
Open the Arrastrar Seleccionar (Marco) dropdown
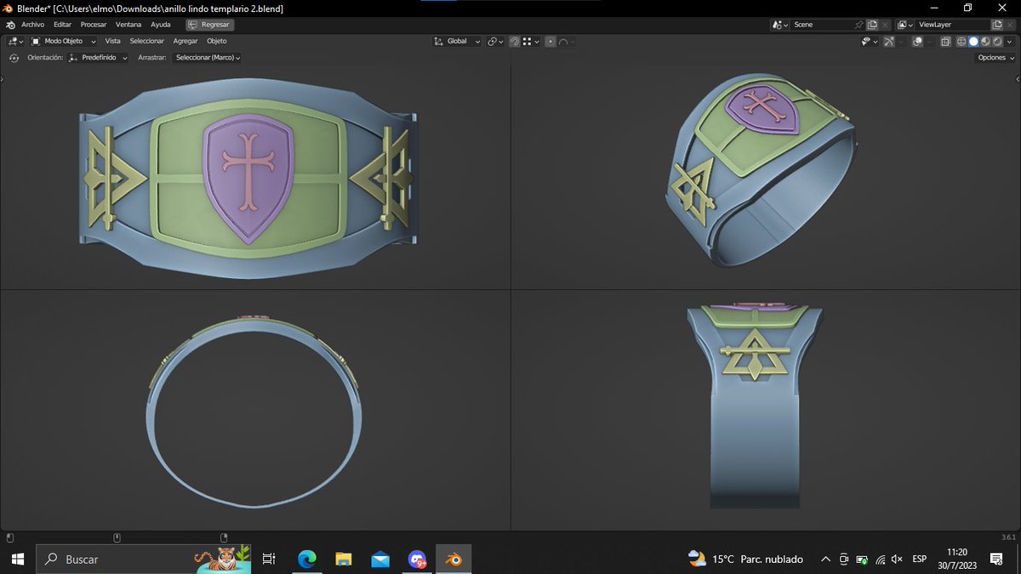207,58
